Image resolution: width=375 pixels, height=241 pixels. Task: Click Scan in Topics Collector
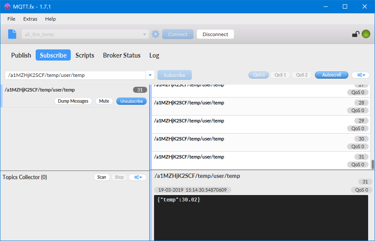102,177
